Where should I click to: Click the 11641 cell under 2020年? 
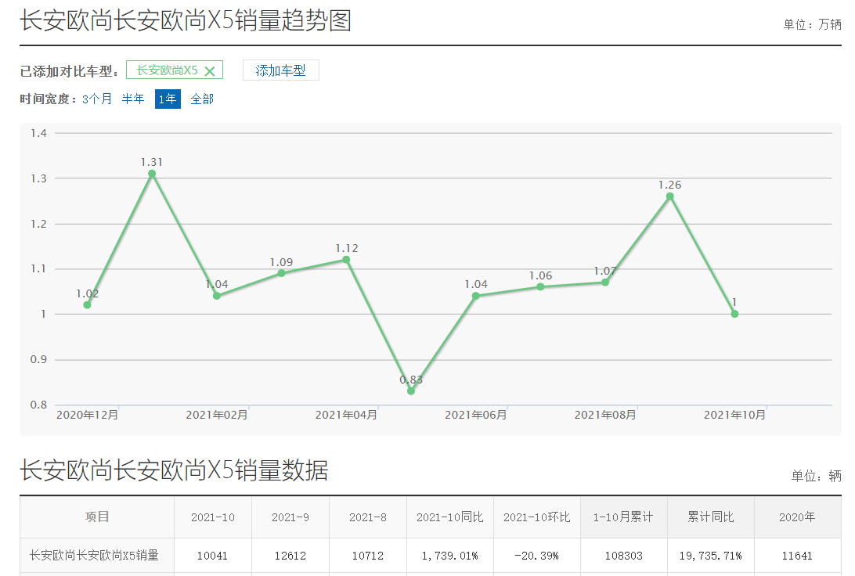[x=797, y=556]
